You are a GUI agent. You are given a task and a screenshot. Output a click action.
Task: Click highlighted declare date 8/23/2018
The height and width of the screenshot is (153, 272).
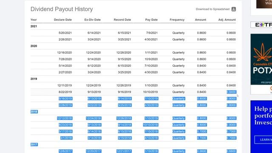[65, 125]
